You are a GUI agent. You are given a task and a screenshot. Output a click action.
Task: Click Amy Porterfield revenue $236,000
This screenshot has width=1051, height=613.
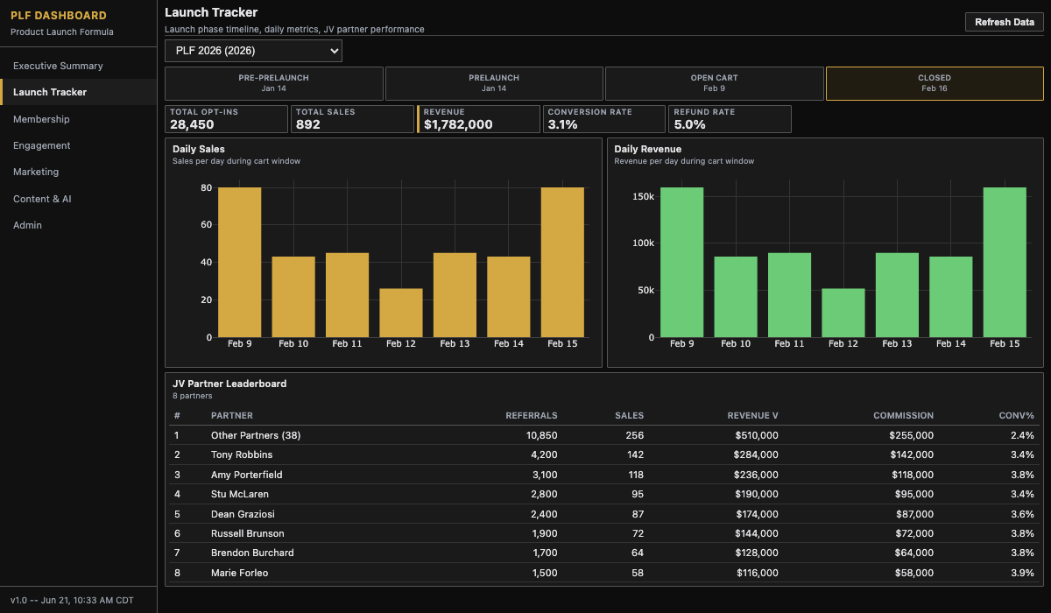757,475
